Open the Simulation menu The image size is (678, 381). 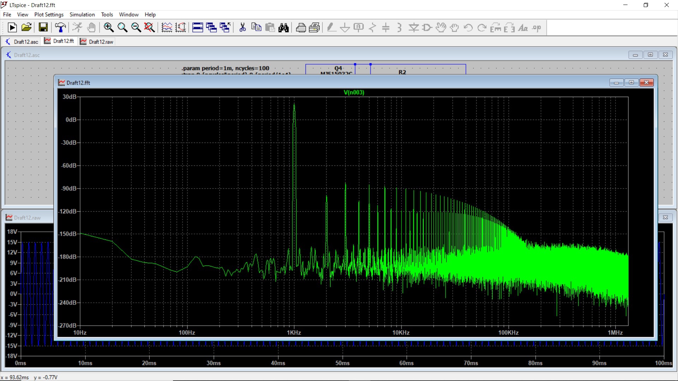82,14
